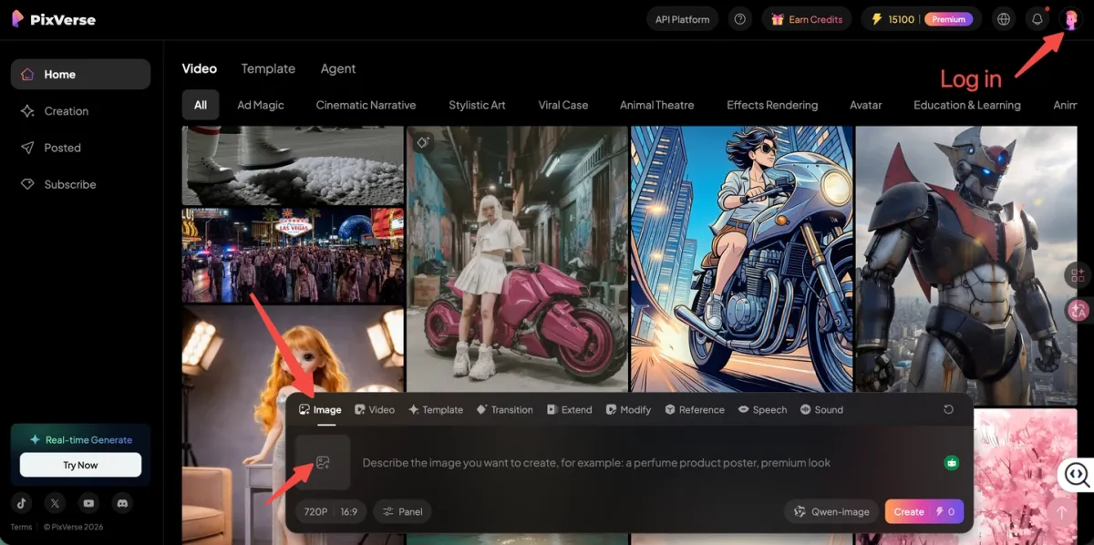Viewport: 1094px width, 545px height.
Task: Reset the prompt with the refresh icon
Action: [x=948, y=410]
